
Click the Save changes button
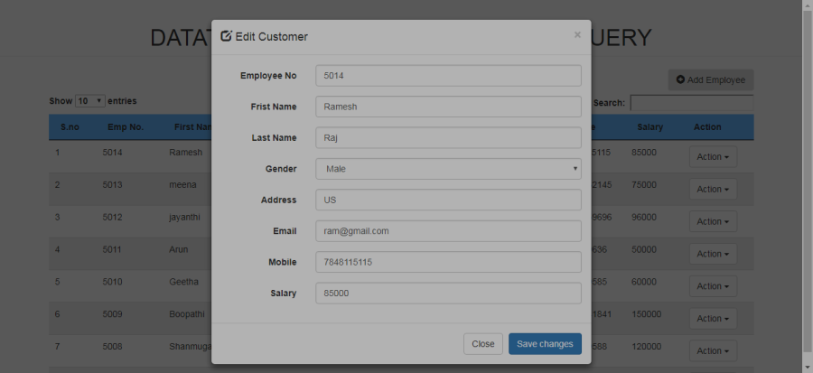coord(545,344)
